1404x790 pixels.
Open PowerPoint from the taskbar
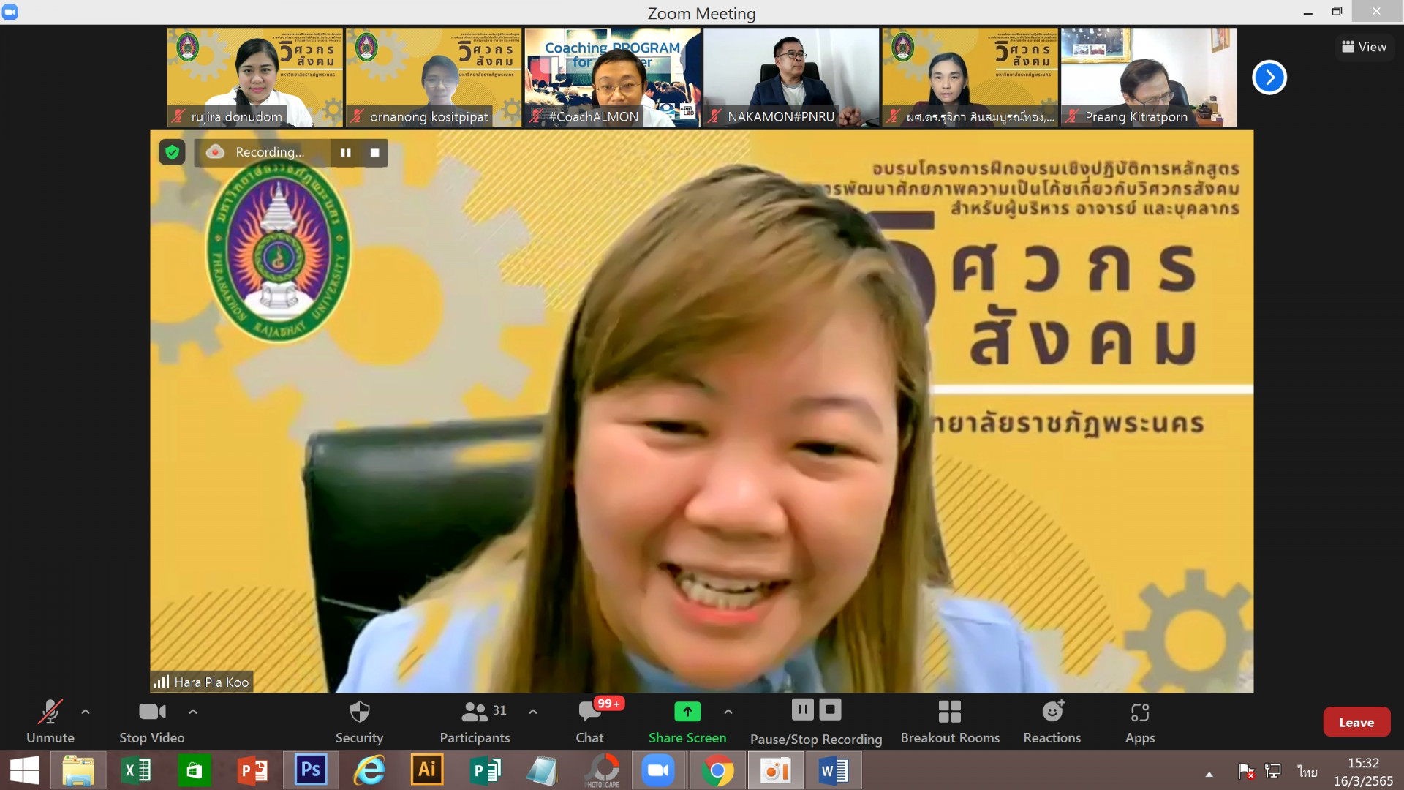tap(253, 770)
